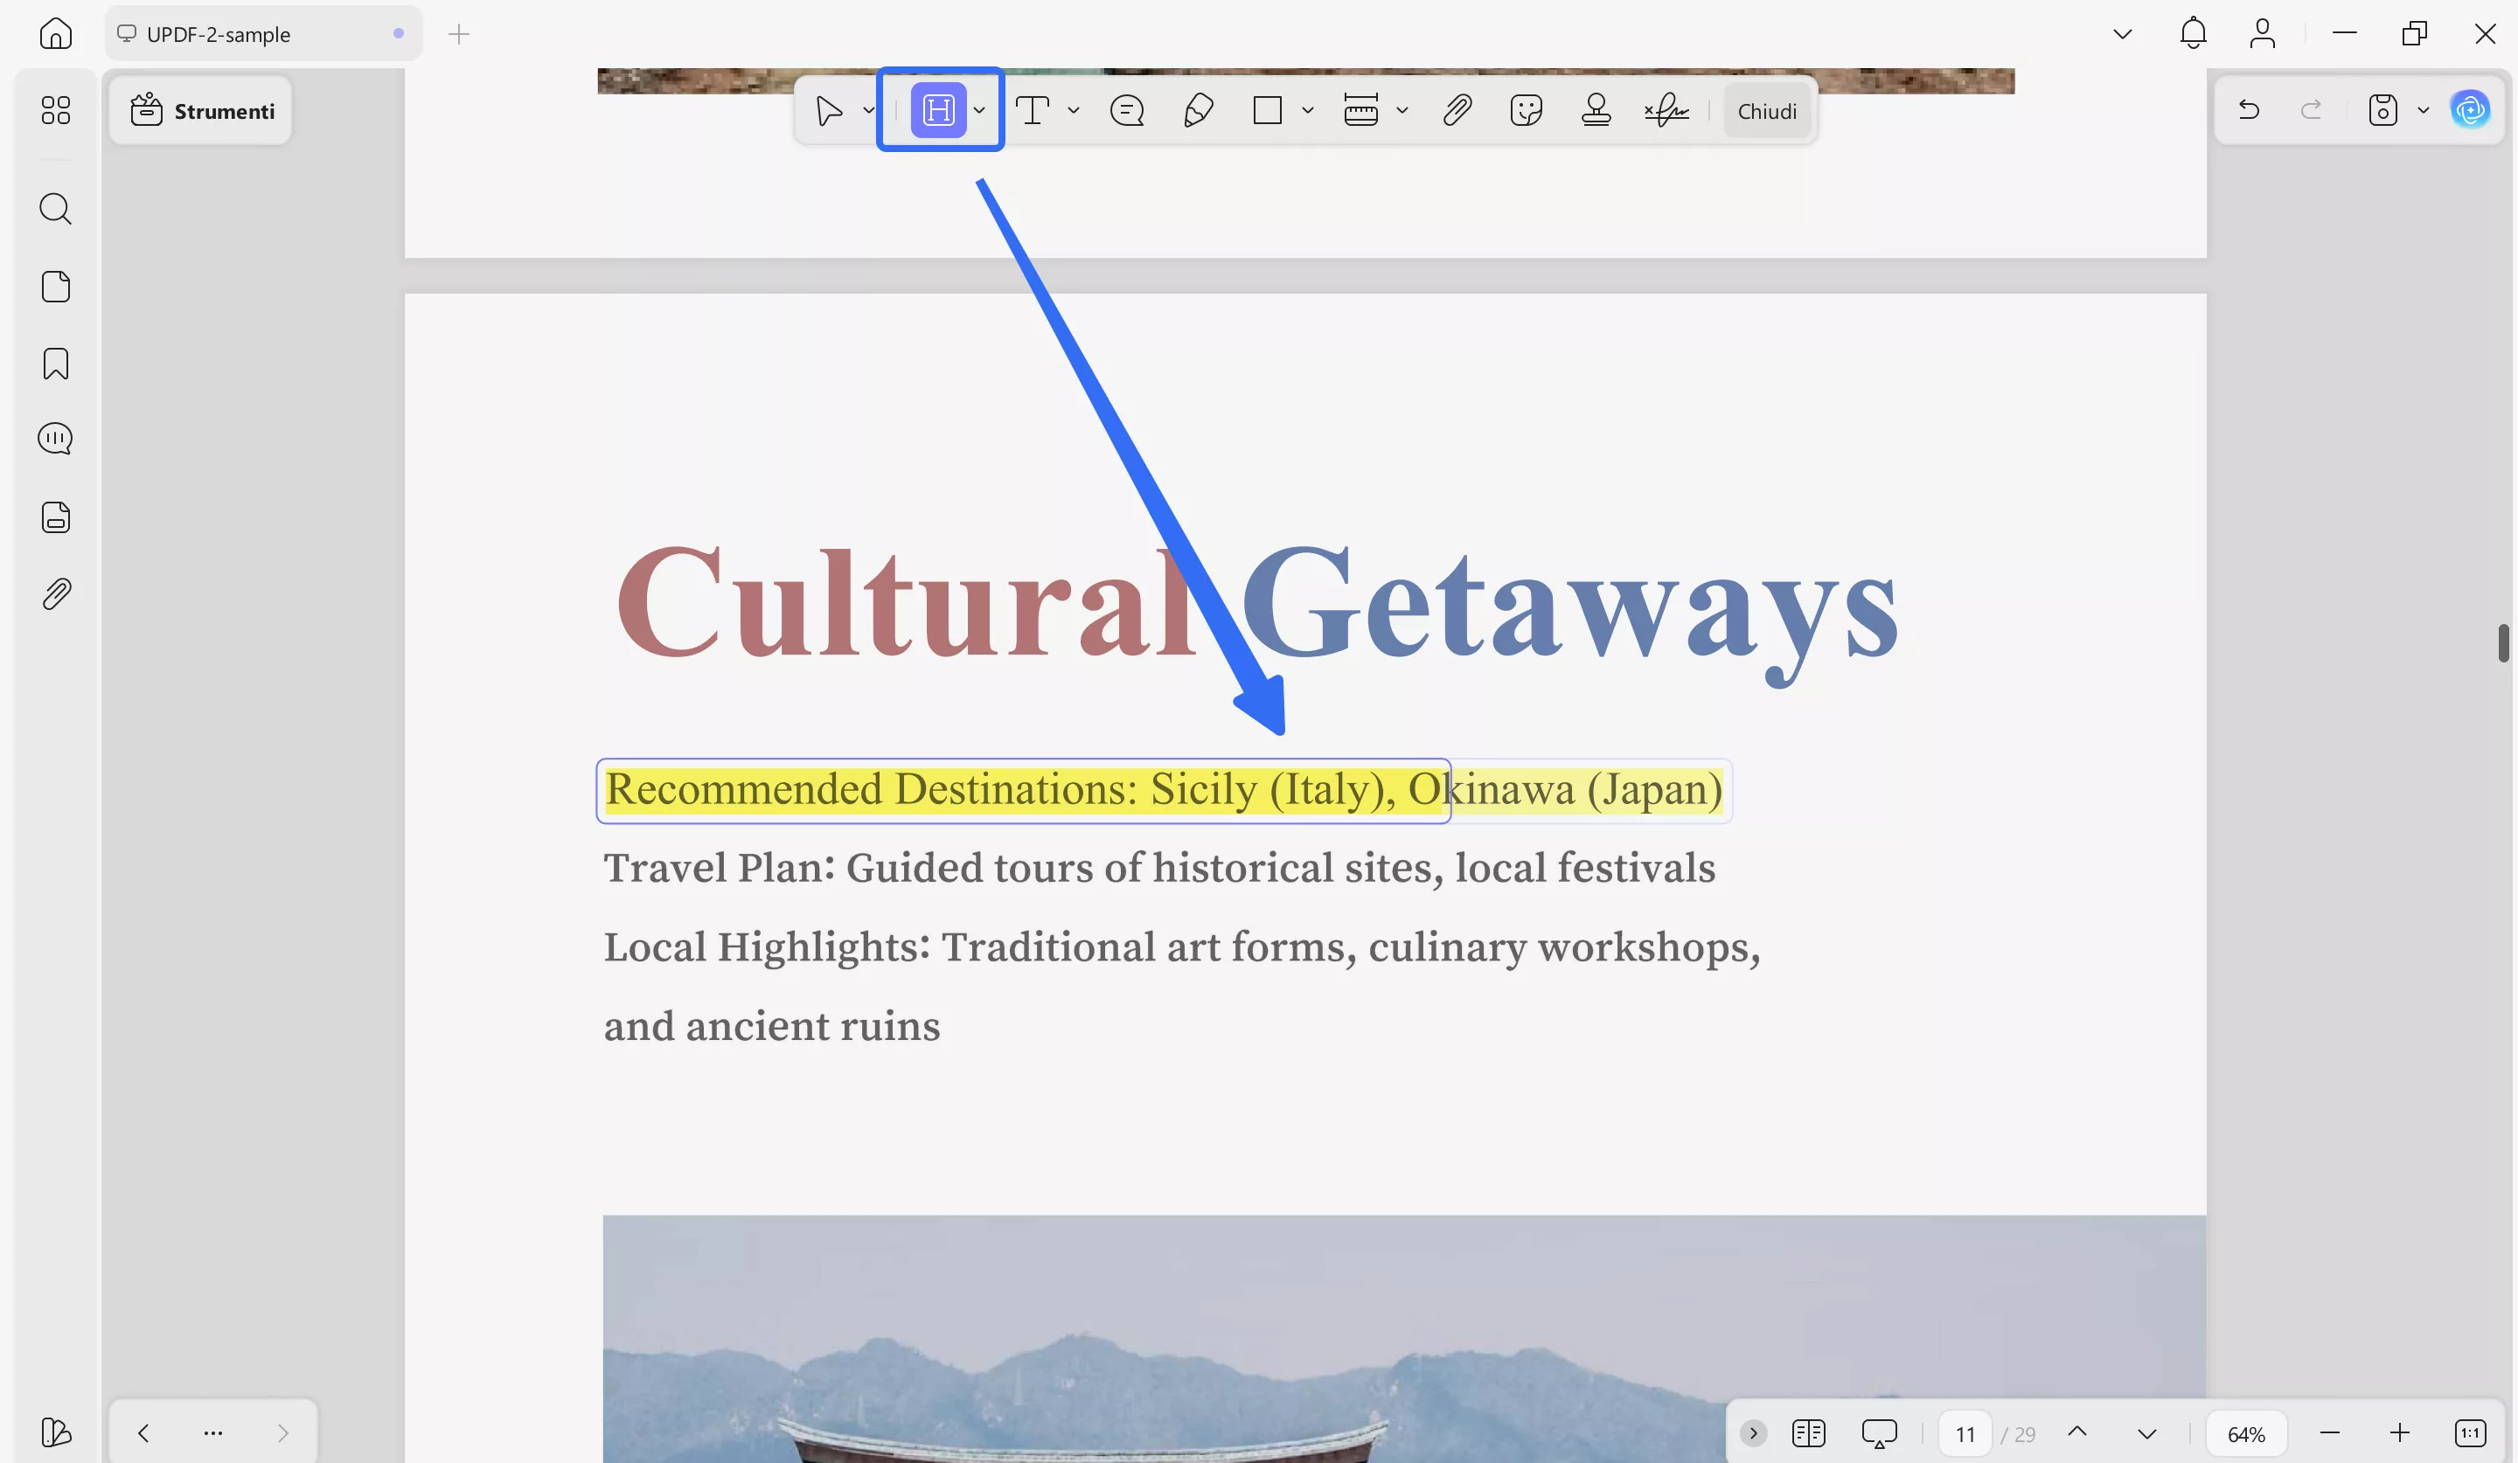The width and height of the screenshot is (2518, 1463).
Task: Click the page number input field
Action: click(1965, 1434)
